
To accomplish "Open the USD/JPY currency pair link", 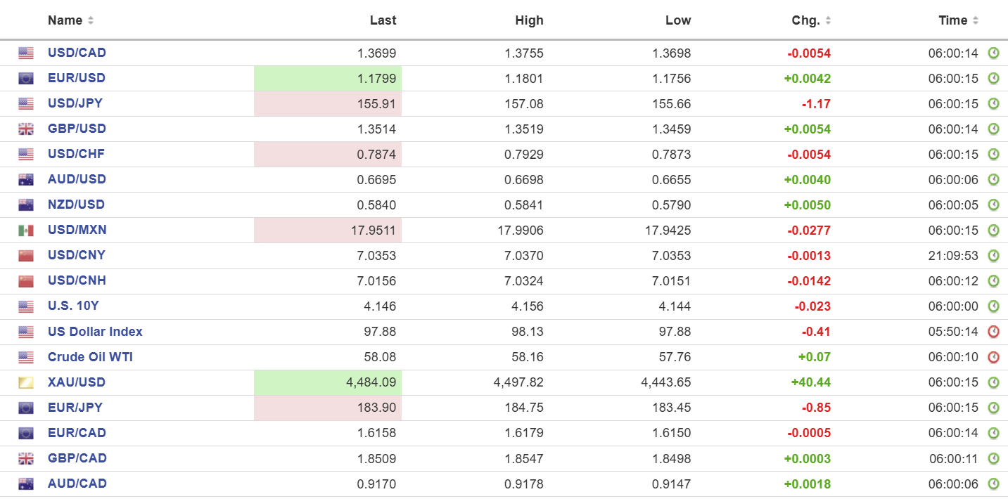I will [75, 103].
